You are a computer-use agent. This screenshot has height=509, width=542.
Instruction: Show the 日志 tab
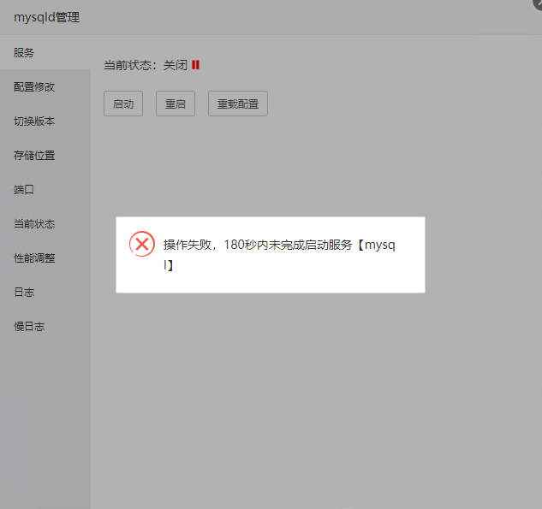[x=45, y=292]
